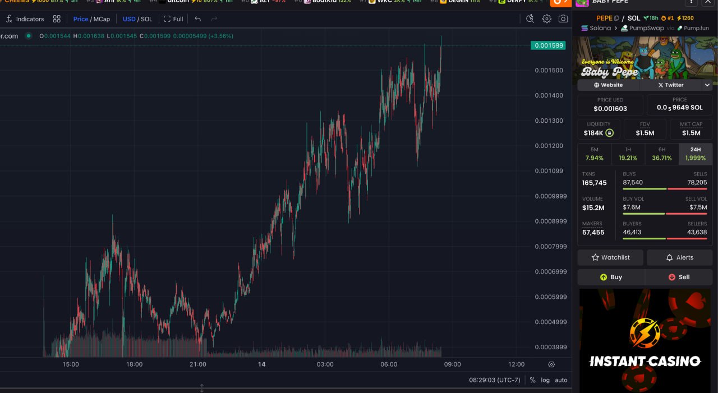The width and height of the screenshot is (718, 393).
Task: Click the MKT CAP $1.5M box
Action: (691, 129)
